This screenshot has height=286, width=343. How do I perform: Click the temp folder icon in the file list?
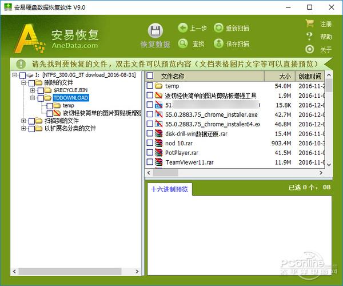coord(158,86)
